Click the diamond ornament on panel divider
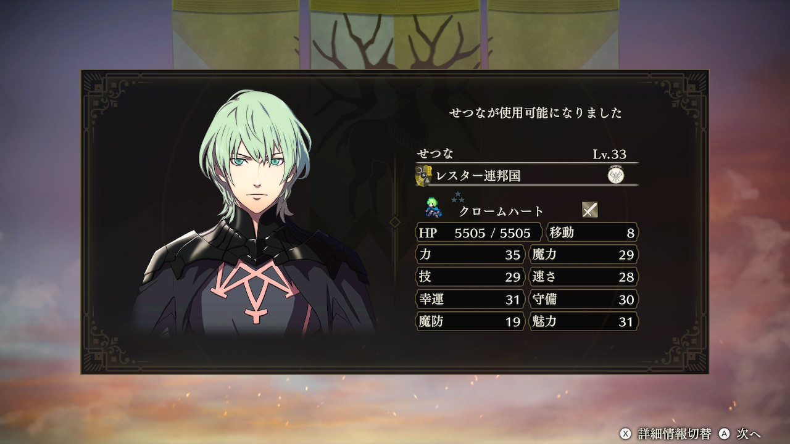The width and height of the screenshot is (790, 444). pos(395,221)
